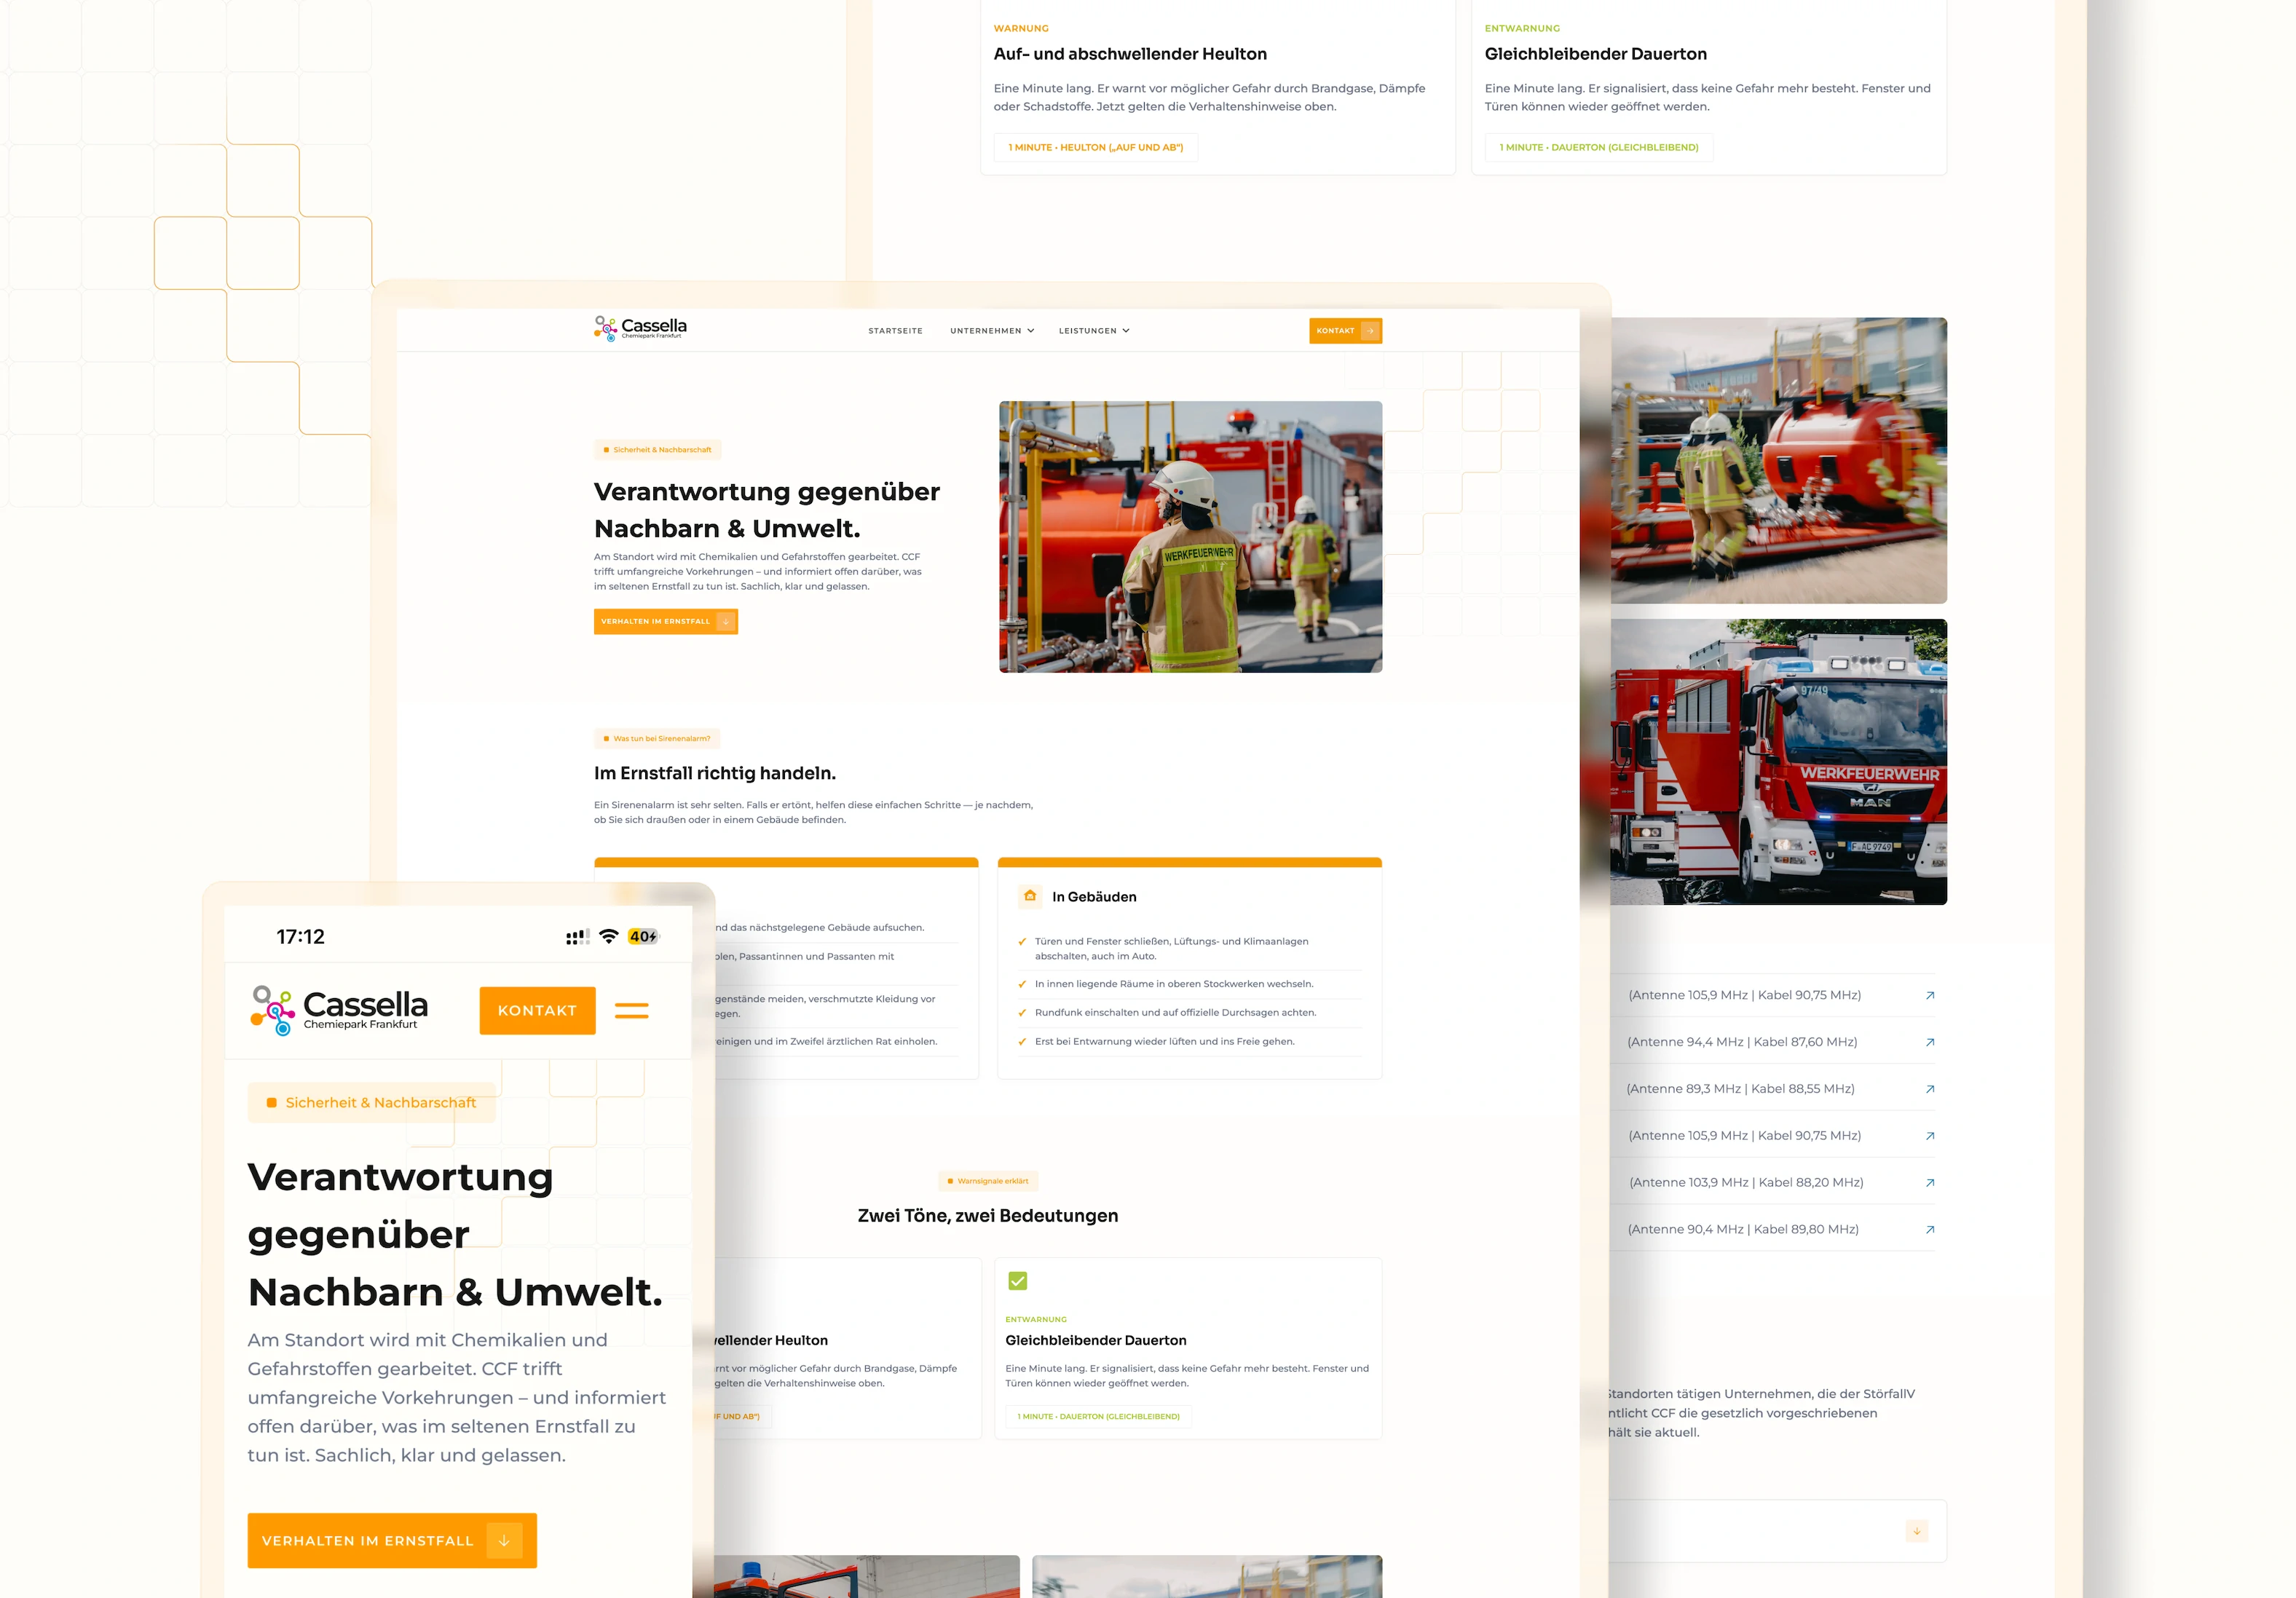Click the KONTAKT button in the desktop header
Viewport: 2296px width, 1598px height.
click(x=1345, y=331)
